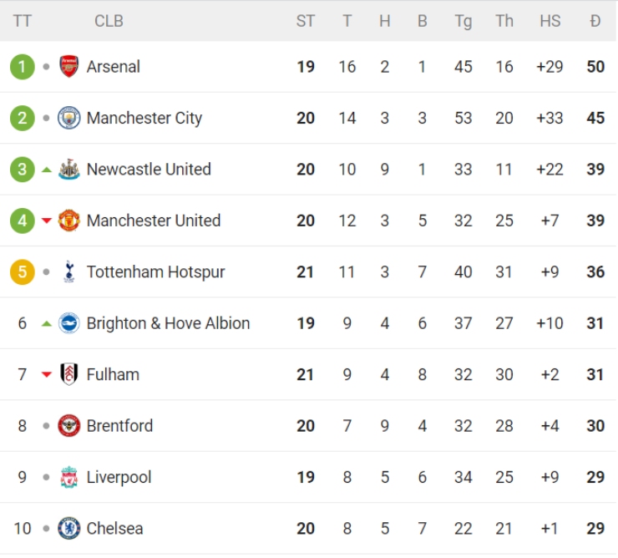Sort by the HS goal difference header
This screenshot has width=618, height=558.
click(x=550, y=21)
